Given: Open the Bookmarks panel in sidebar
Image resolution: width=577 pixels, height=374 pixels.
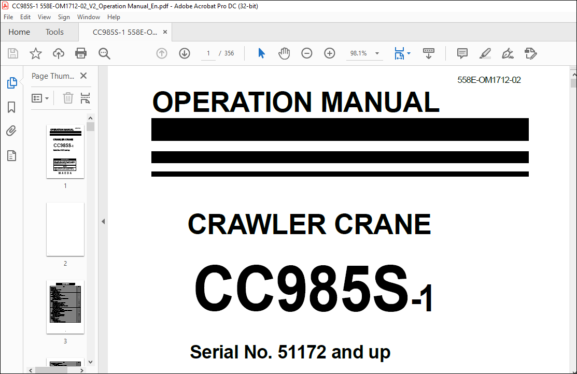Looking at the screenshot, I should [x=11, y=107].
